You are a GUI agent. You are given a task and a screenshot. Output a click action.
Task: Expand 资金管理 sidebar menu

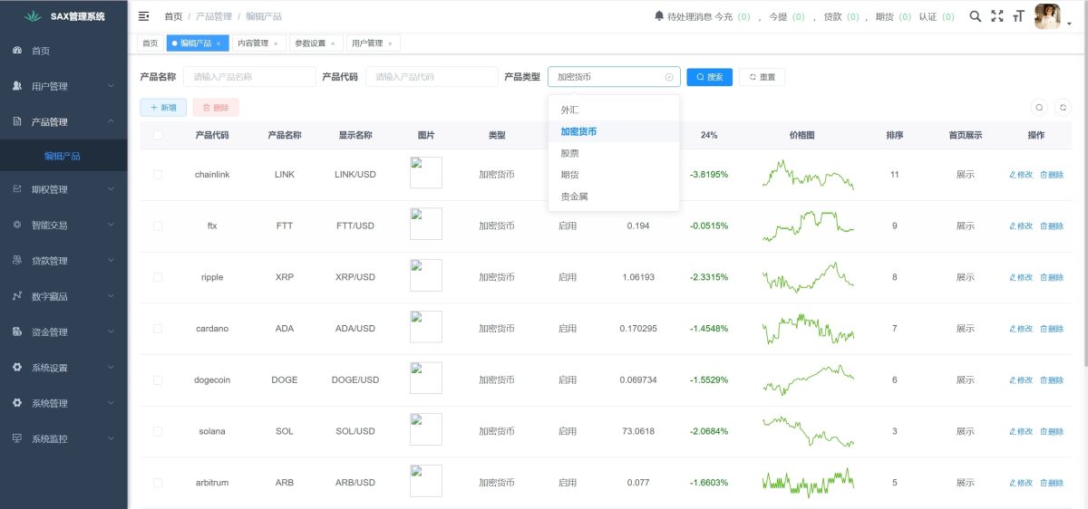pos(63,332)
